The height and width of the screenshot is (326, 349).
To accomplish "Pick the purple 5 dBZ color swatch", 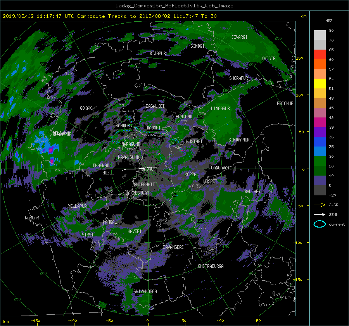I will [x=320, y=181].
